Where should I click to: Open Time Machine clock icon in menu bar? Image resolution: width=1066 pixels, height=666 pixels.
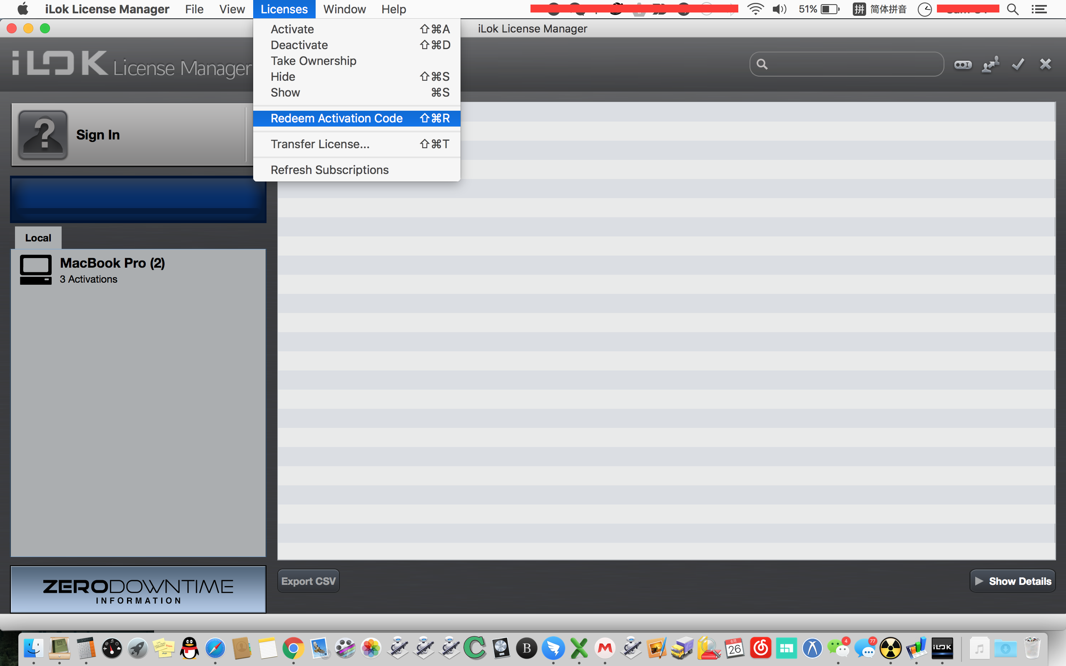coord(924,9)
